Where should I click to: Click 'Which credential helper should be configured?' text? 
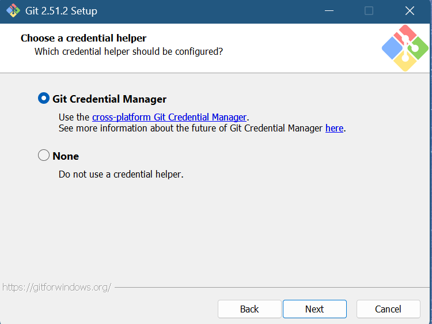point(128,51)
